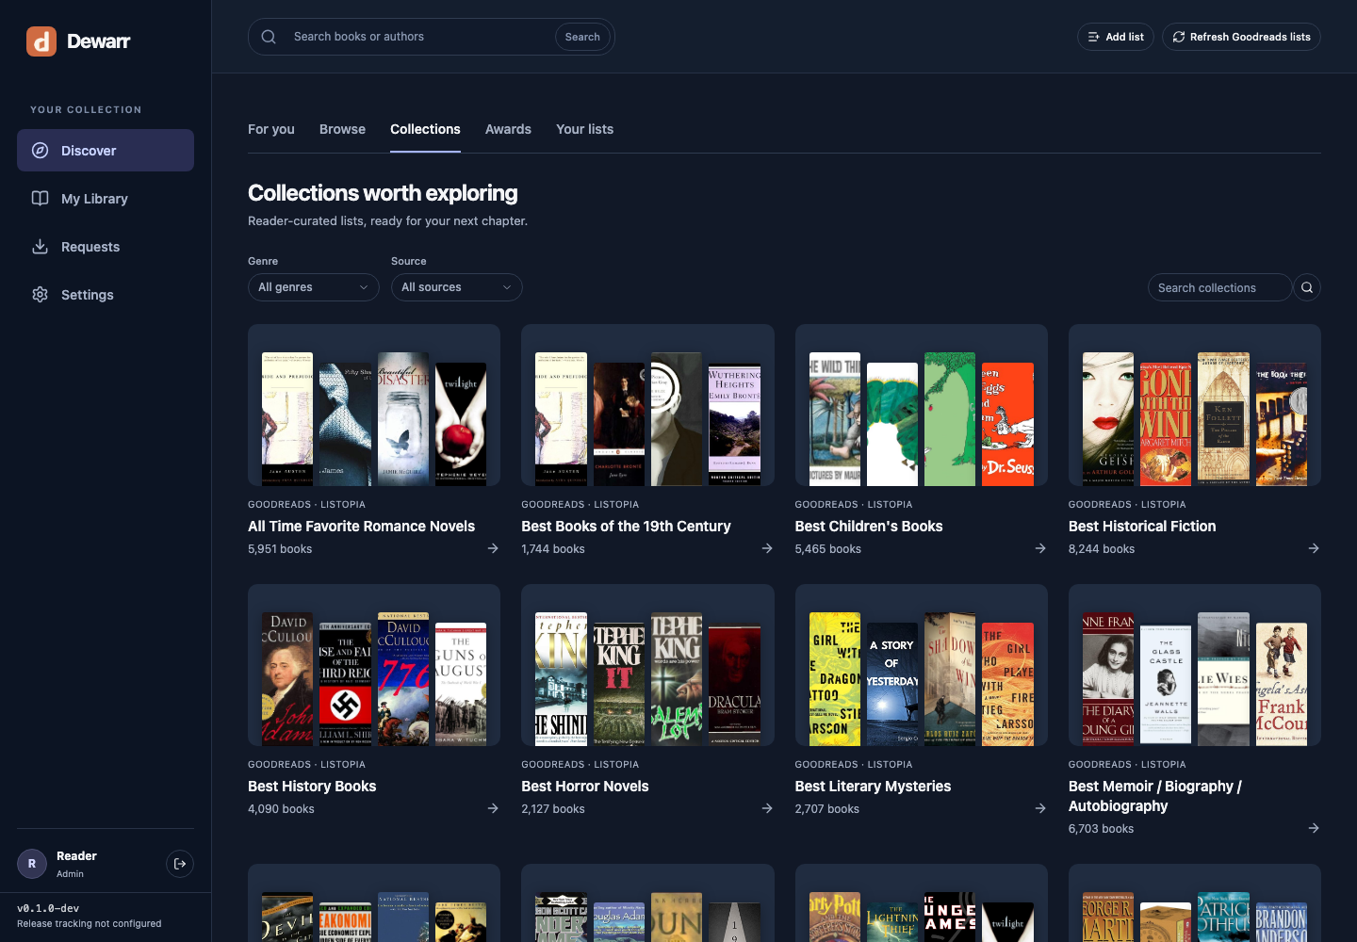Switch to the Browse tab
1357x942 pixels.
[x=342, y=129]
